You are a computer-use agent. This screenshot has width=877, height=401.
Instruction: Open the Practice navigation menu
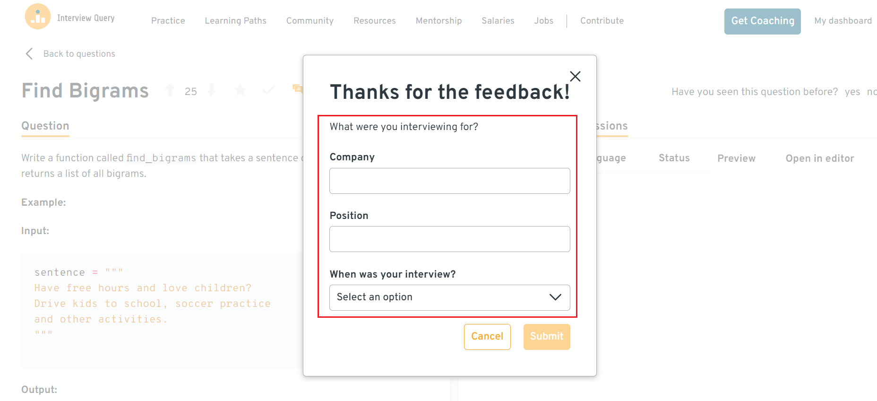pos(168,21)
